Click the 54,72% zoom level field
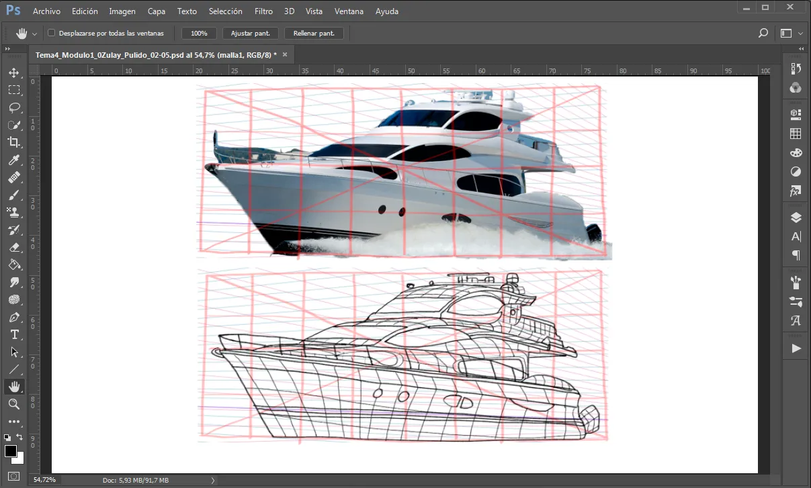This screenshot has width=811, height=488. coord(45,481)
